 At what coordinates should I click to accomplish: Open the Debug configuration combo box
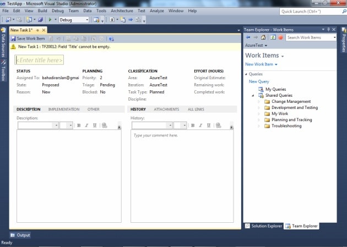point(74,20)
